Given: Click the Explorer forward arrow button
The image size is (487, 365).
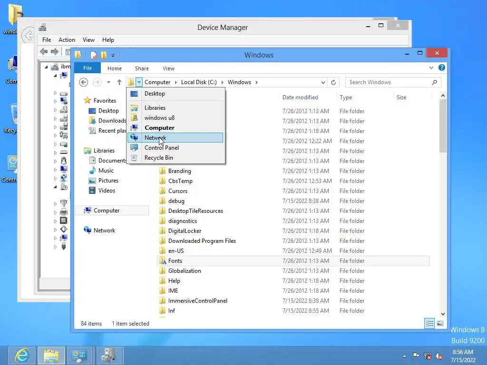Looking at the screenshot, I should click(x=97, y=82).
